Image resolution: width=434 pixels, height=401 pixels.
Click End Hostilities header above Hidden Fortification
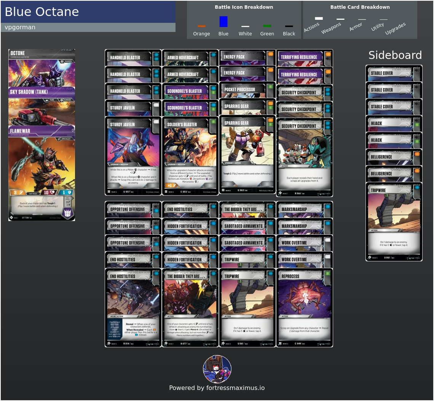pos(190,209)
